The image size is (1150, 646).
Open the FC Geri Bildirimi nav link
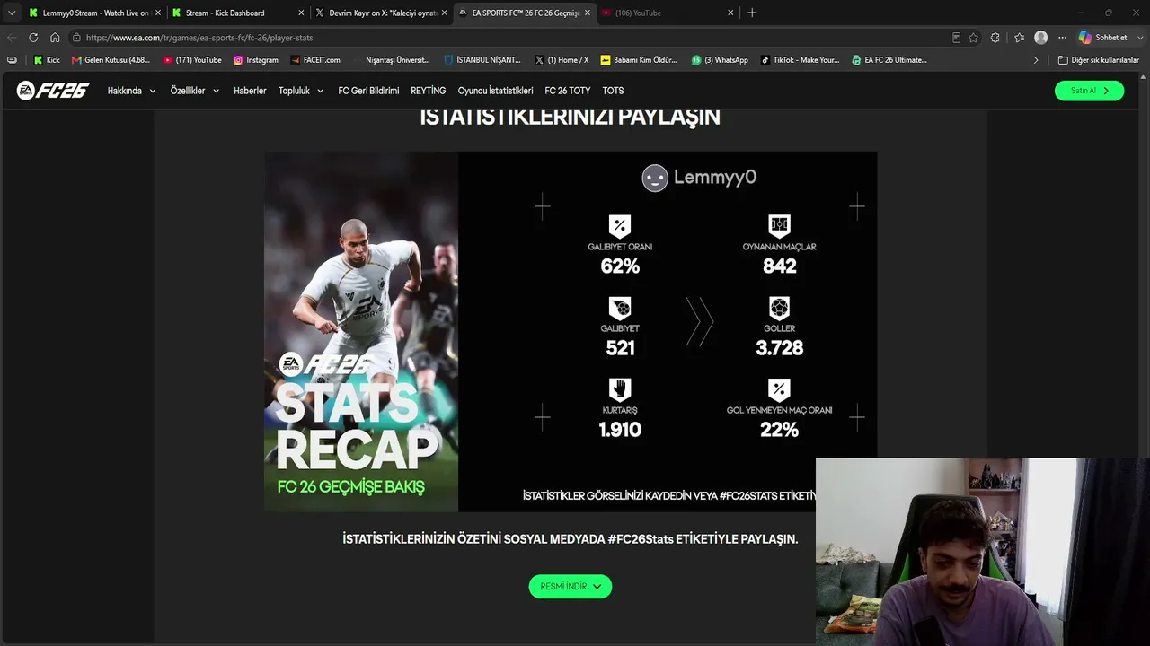pos(368,91)
